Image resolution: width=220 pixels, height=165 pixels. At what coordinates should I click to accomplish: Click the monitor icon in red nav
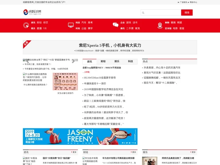[x=71, y=25]
